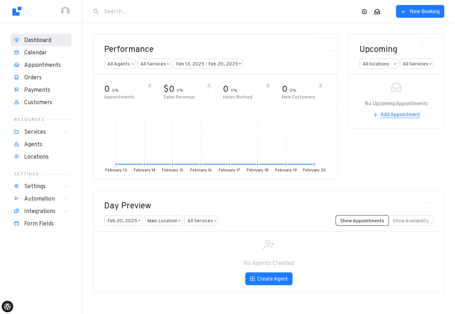This screenshot has height=314, width=455.
Task: Click the LatePoint logo icon
Action: point(17,11)
